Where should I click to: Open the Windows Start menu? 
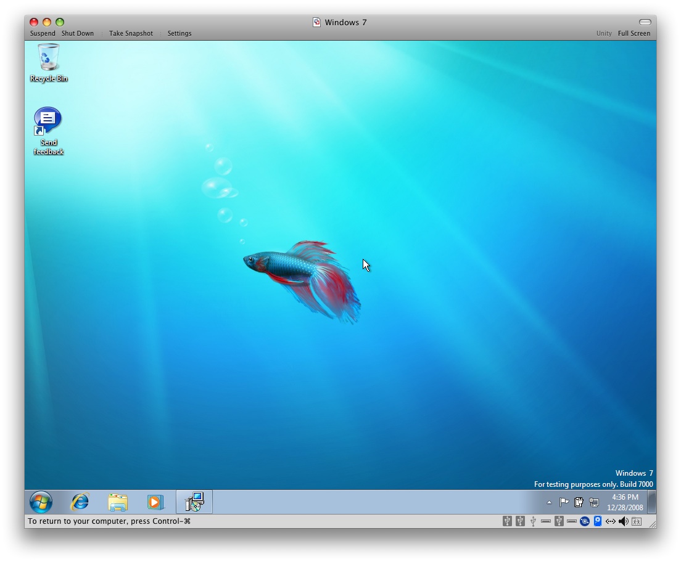(41, 502)
